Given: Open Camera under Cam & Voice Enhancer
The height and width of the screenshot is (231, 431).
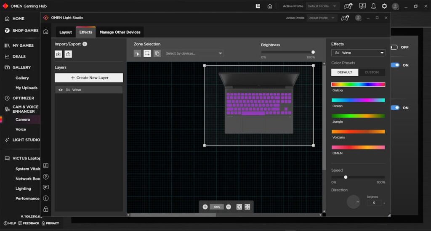Looking at the screenshot, I should tap(23, 119).
